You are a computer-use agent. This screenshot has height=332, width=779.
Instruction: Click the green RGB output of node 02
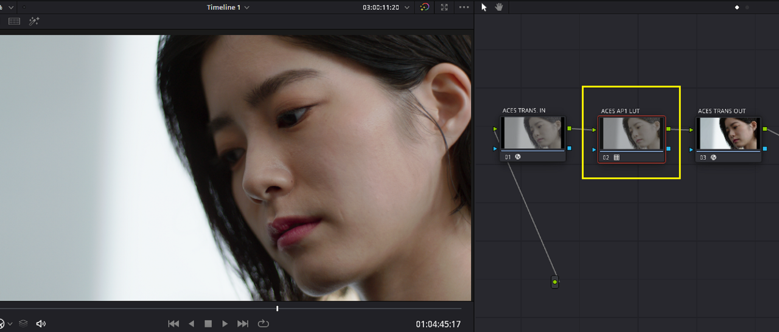coord(668,129)
